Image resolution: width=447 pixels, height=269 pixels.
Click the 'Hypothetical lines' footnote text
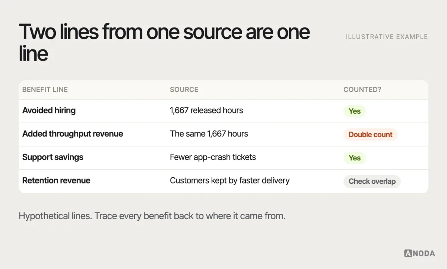[x=152, y=216]
